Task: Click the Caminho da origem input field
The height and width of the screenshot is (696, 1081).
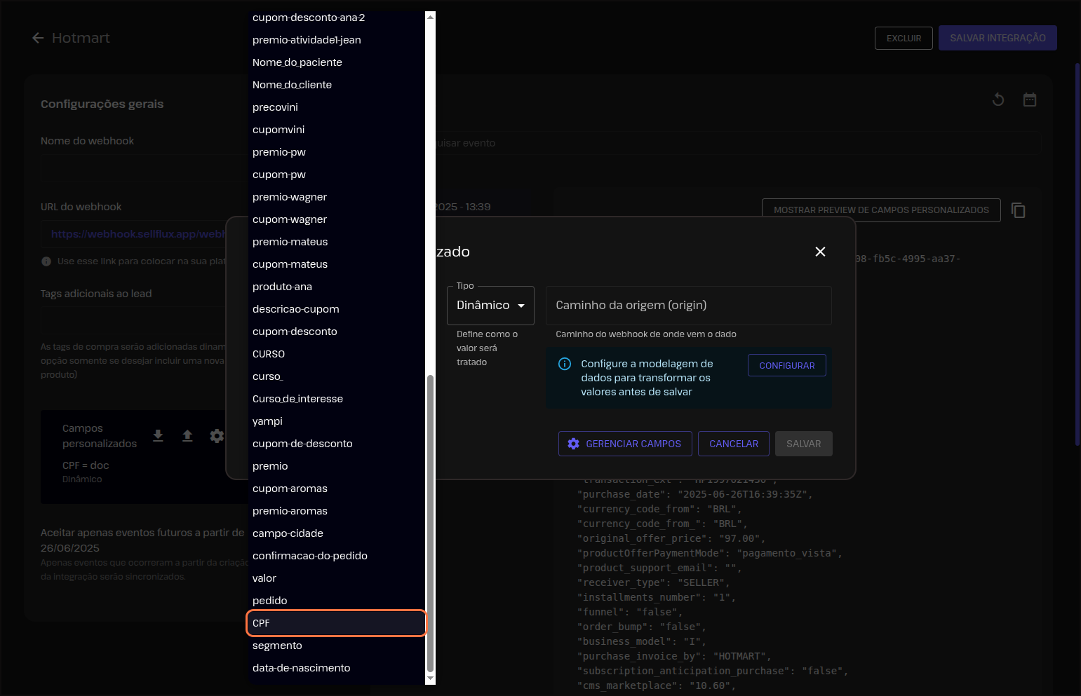Action: pyautogui.click(x=688, y=306)
